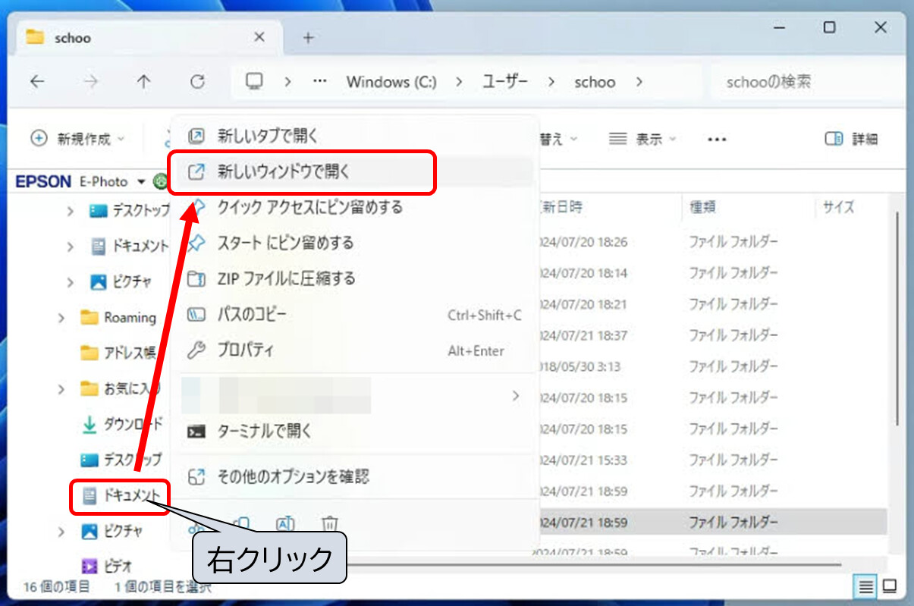Viewport: 914px width, 606px height.
Task: Select the Roaming folder icon in tree
Action: click(90, 318)
